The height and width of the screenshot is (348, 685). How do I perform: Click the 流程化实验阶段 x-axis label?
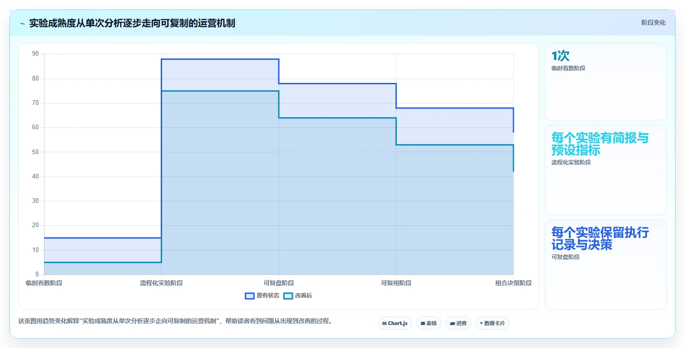[x=161, y=283]
